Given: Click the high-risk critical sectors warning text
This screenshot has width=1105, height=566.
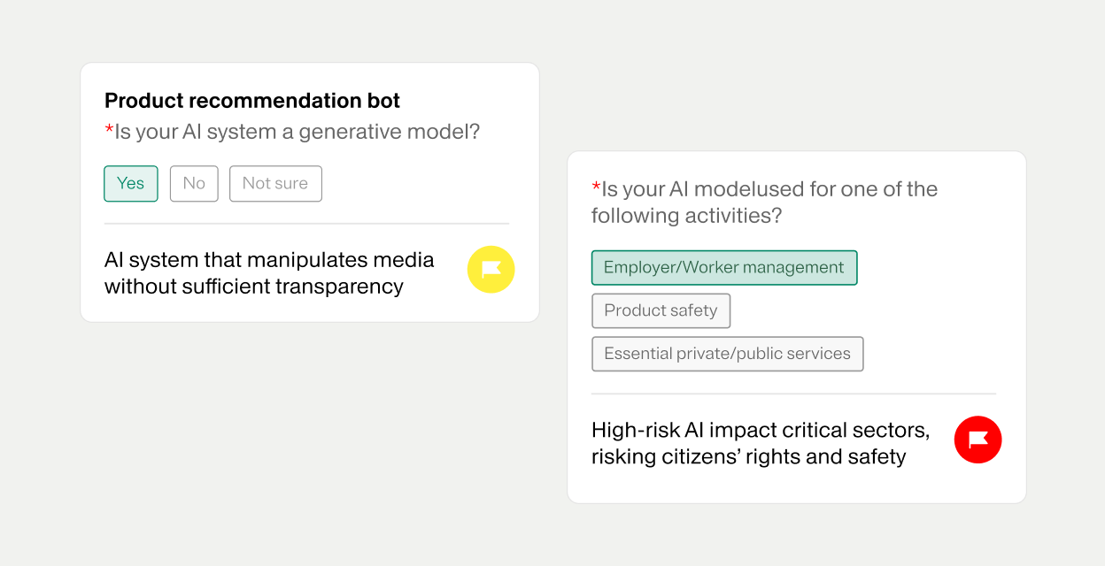Looking at the screenshot, I should tap(760, 443).
